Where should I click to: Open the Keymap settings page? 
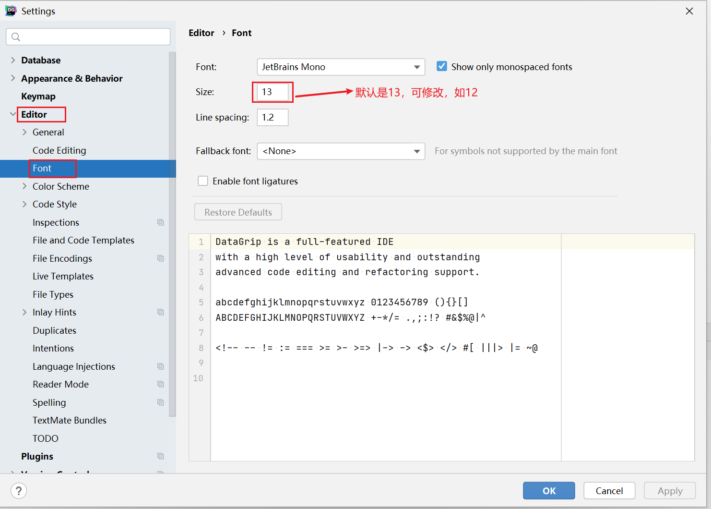38,97
